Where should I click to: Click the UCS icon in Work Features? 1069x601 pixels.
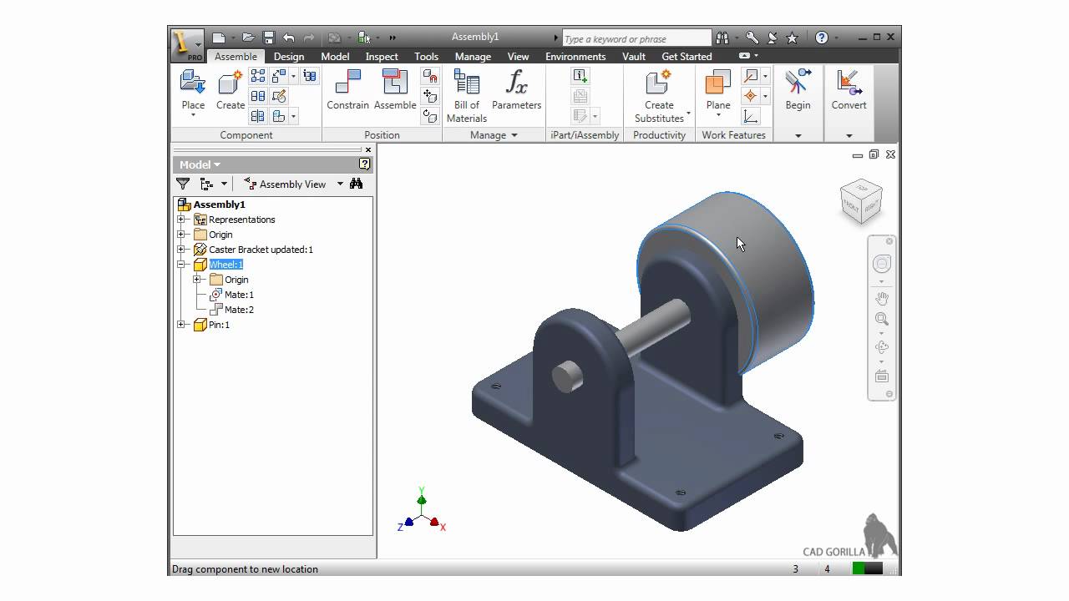coord(750,116)
